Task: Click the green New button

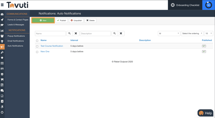Action: point(43,20)
